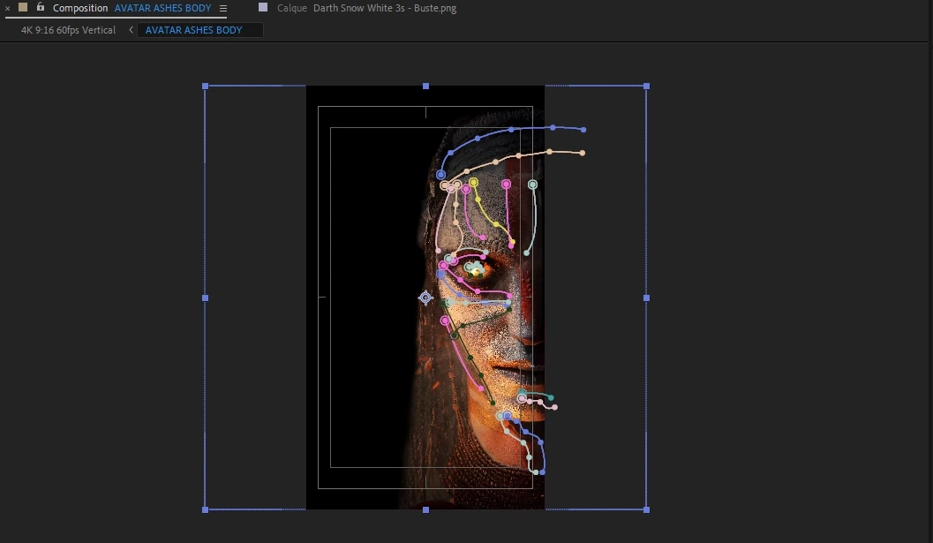Select the blue forehead path's circled start vertex
This screenshot has width=933, height=543.
440,175
